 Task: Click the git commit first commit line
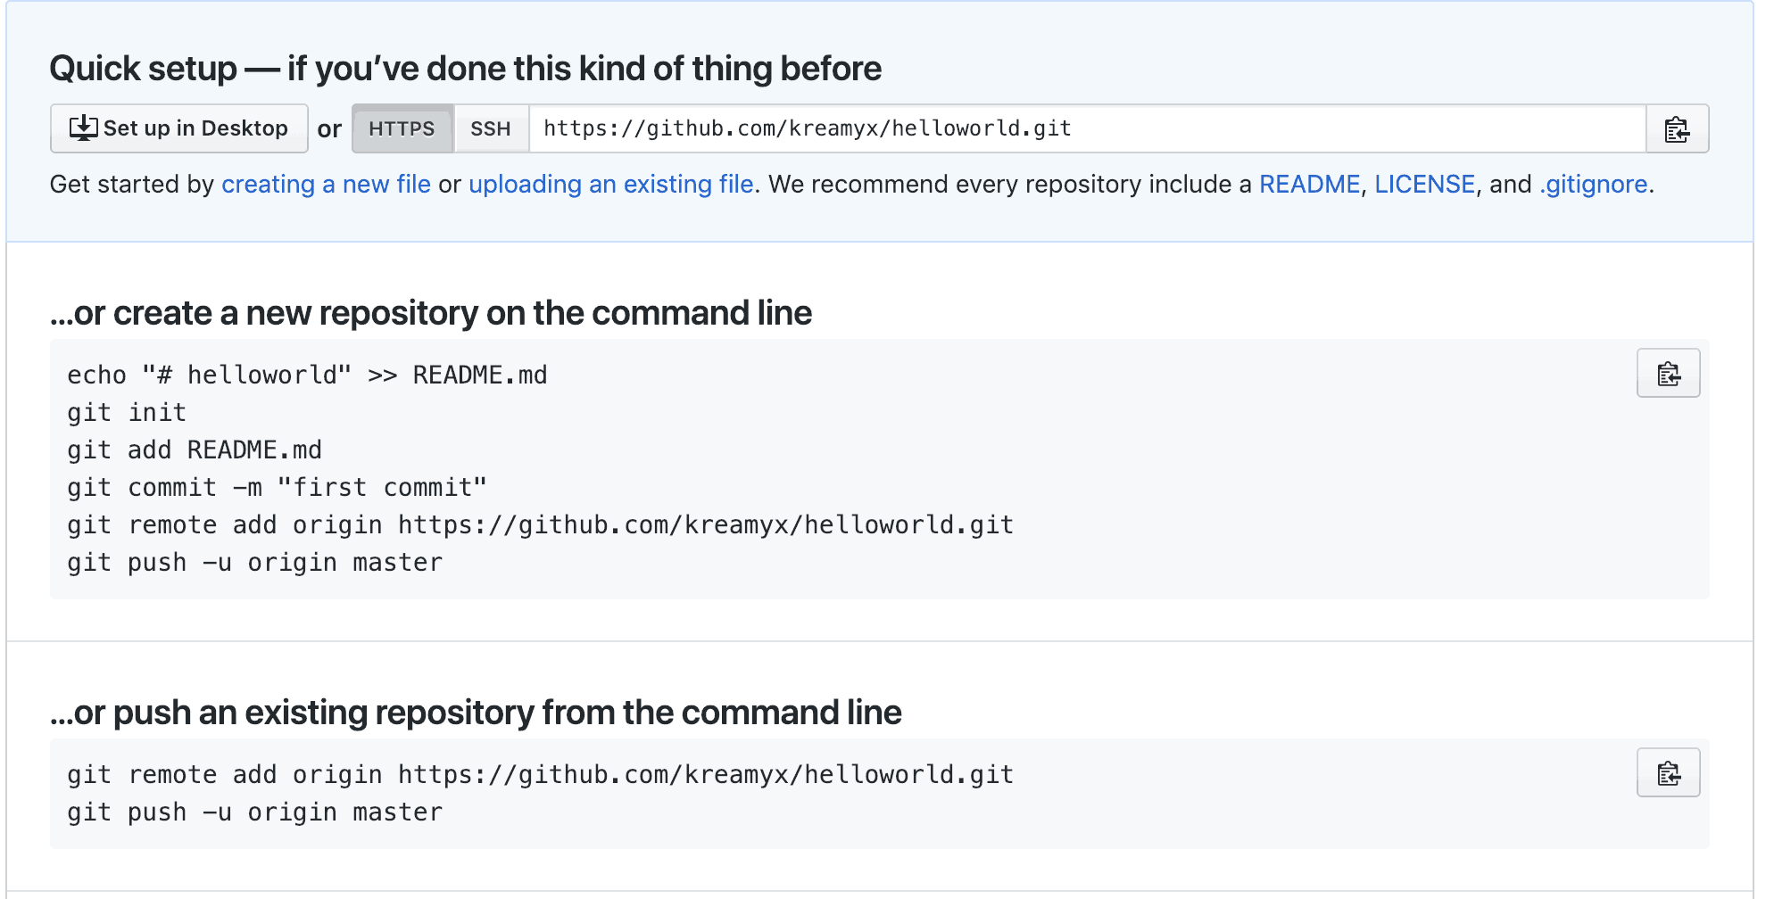point(277,487)
